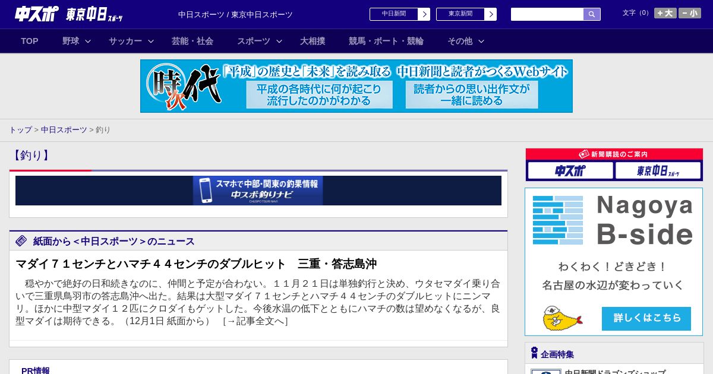Focus the header search input field
The width and height of the screenshot is (713, 374).
tap(547, 14)
